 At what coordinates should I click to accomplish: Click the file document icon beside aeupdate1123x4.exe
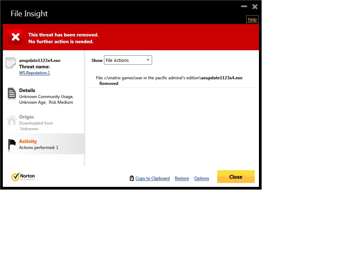(x=11, y=63)
